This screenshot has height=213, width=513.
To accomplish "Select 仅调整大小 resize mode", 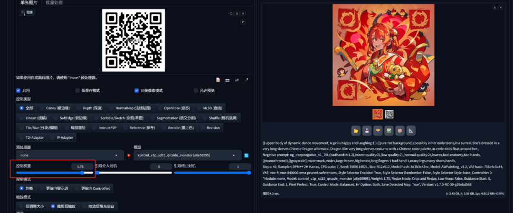I will point(32,206).
